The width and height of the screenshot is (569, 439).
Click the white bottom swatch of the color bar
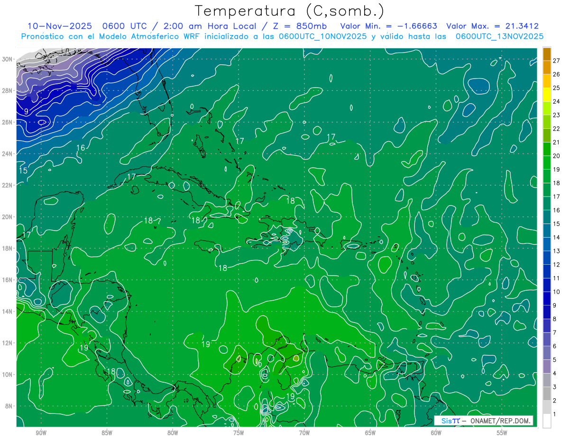[x=547, y=421]
